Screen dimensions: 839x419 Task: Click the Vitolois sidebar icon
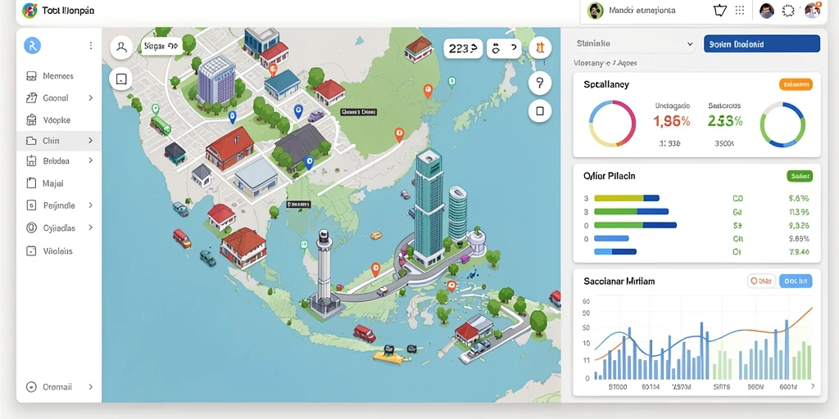[x=31, y=250]
